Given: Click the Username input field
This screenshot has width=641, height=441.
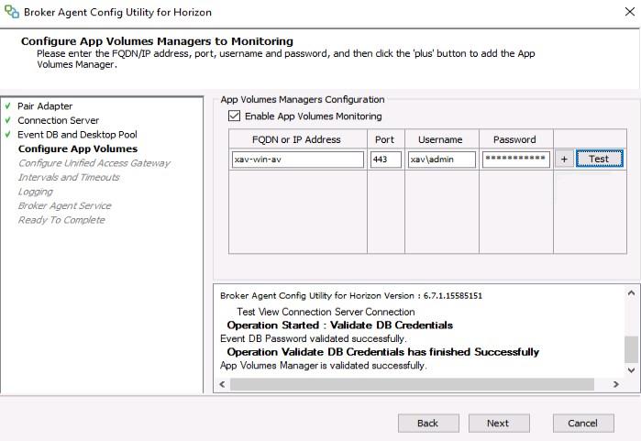Looking at the screenshot, I should (441, 160).
